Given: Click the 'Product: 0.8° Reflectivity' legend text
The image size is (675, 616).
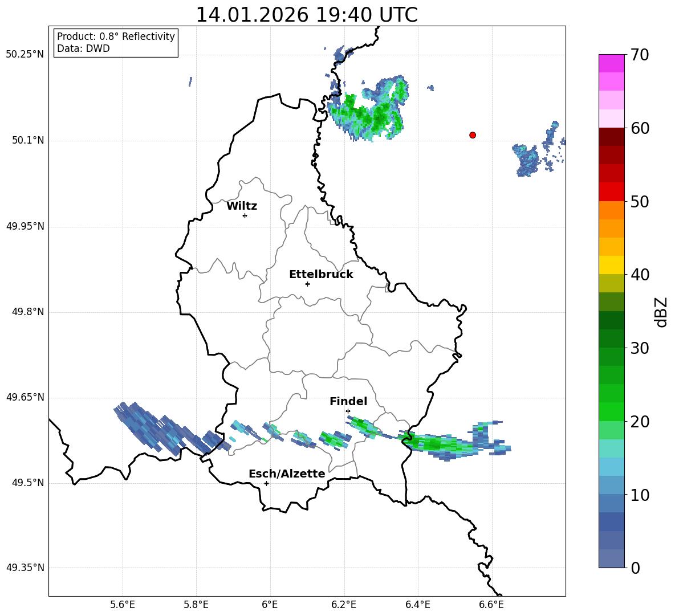Looking at the screenshot, I should (x=116, y=36).
